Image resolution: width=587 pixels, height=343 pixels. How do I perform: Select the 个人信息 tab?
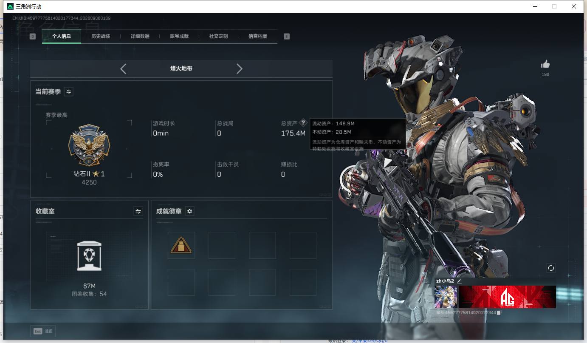coord(62,37)
